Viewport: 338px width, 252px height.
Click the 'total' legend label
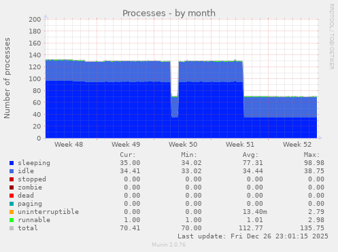pyautogui.click(x=28, y=228)
